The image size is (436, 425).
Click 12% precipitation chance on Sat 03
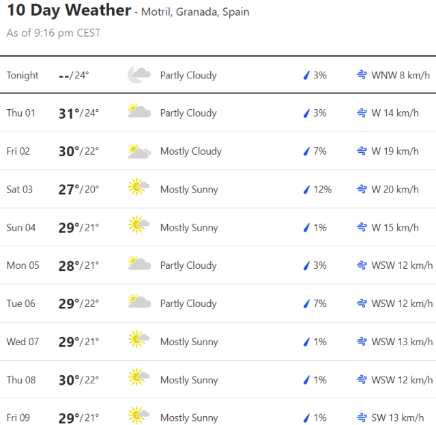tap(322, 189)
